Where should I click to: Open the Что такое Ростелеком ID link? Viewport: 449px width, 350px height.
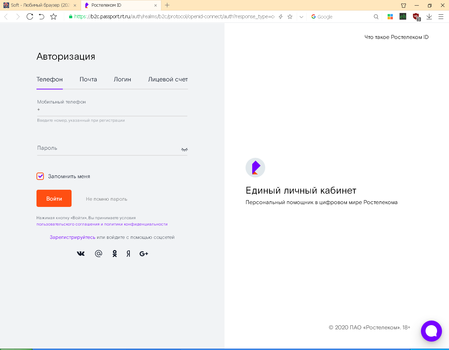396,37
